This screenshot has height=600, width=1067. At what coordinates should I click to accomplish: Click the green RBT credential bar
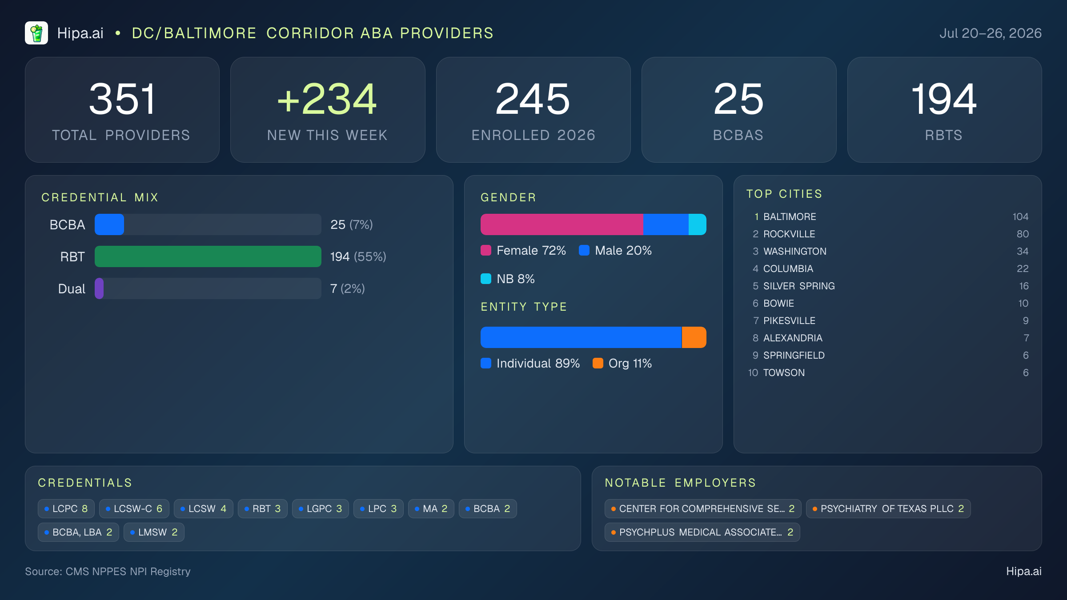208,256
